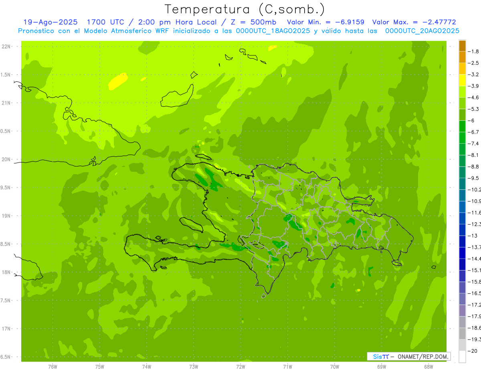Click the longitude label "73W"
This screenshot has width=481, height=372.
tap(194, 367)
